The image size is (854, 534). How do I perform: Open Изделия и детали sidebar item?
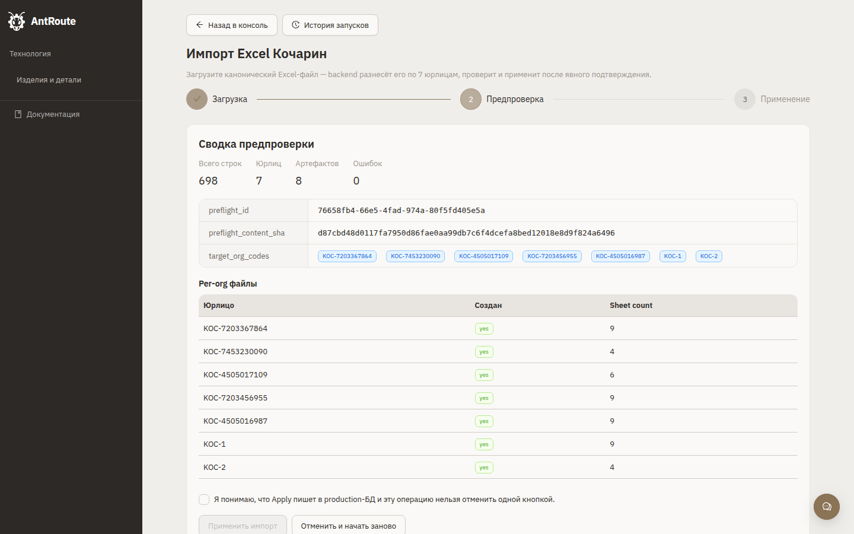click(x=49, y=80)
